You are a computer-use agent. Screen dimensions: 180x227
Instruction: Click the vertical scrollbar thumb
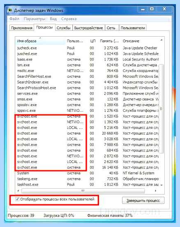click(x=162, y=109)
